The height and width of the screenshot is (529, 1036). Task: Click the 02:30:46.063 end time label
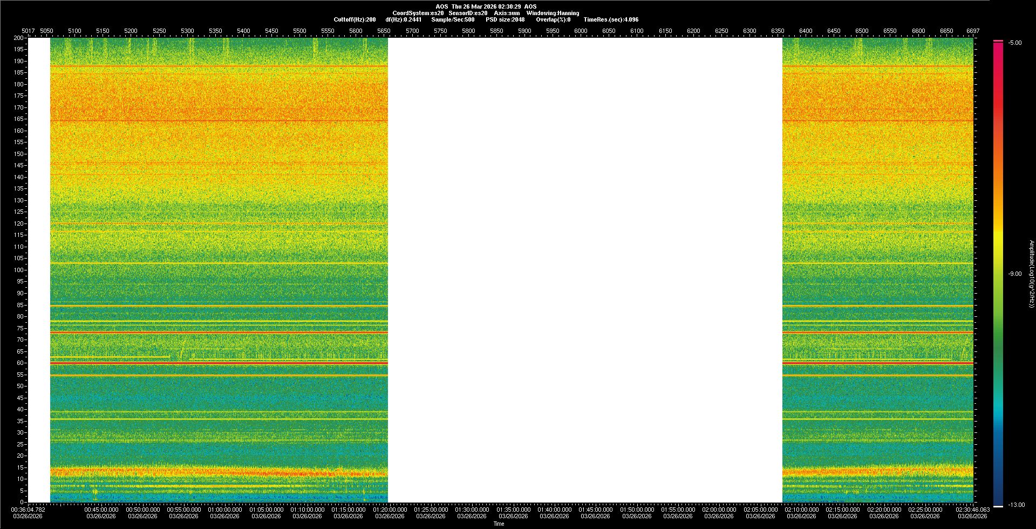[x=972, y=509]
